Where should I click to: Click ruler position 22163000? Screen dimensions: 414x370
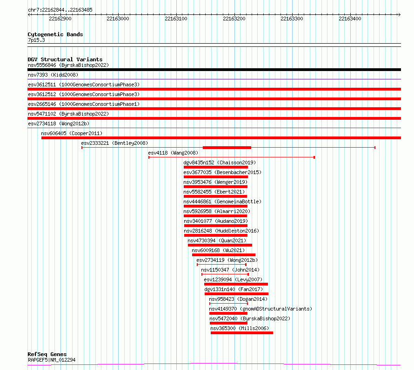(118, 19)
